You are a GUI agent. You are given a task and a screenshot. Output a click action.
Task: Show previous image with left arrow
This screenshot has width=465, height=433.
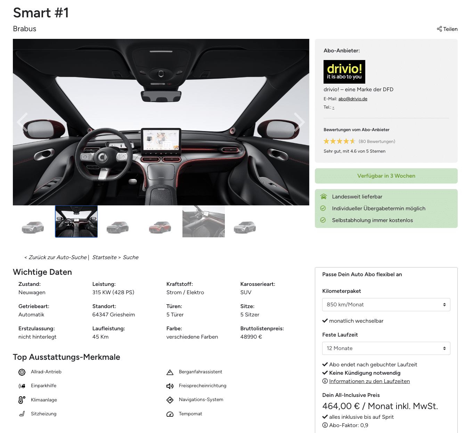(22, 122)
